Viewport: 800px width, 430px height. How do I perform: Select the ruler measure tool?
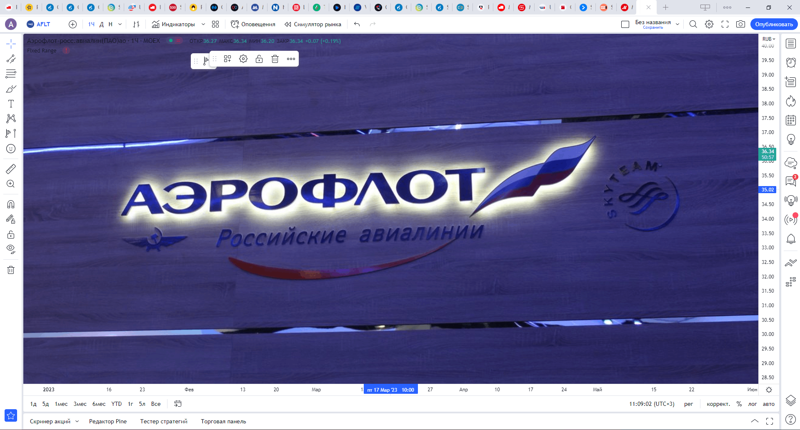[x=11, y=169]
